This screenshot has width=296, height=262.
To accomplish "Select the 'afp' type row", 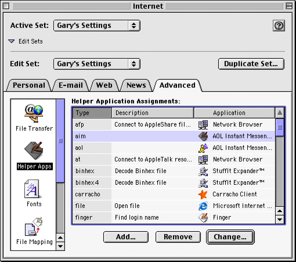I will (174, 125).
